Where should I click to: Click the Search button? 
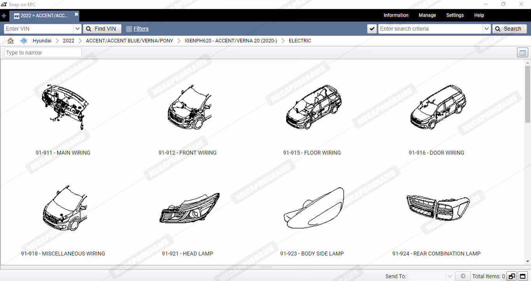[x=509, y=29]
